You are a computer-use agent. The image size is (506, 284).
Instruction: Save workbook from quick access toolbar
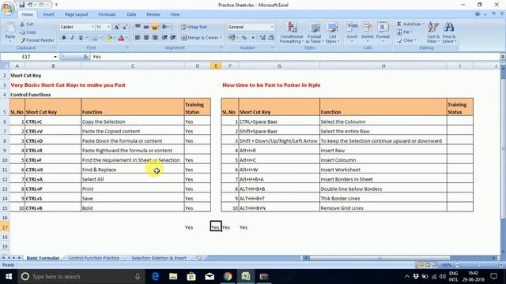21,5
